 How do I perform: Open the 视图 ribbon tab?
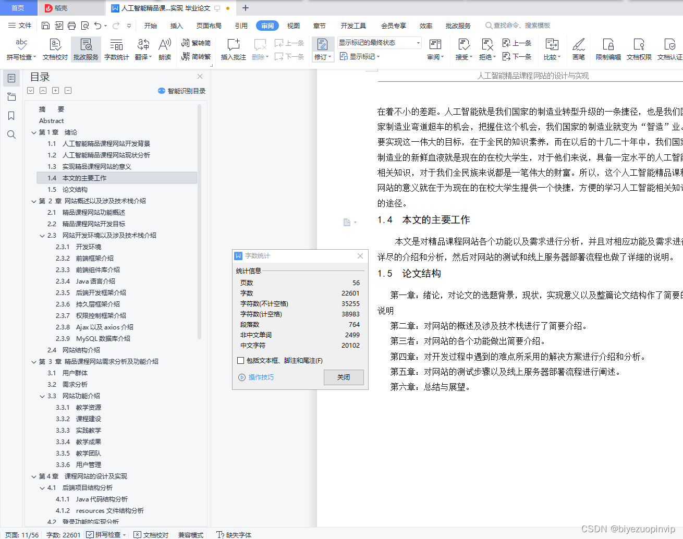[294, 26]
